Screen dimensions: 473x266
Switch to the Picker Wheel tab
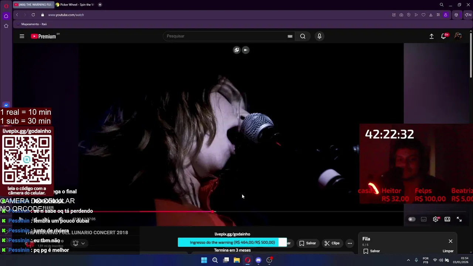point(75,5)
